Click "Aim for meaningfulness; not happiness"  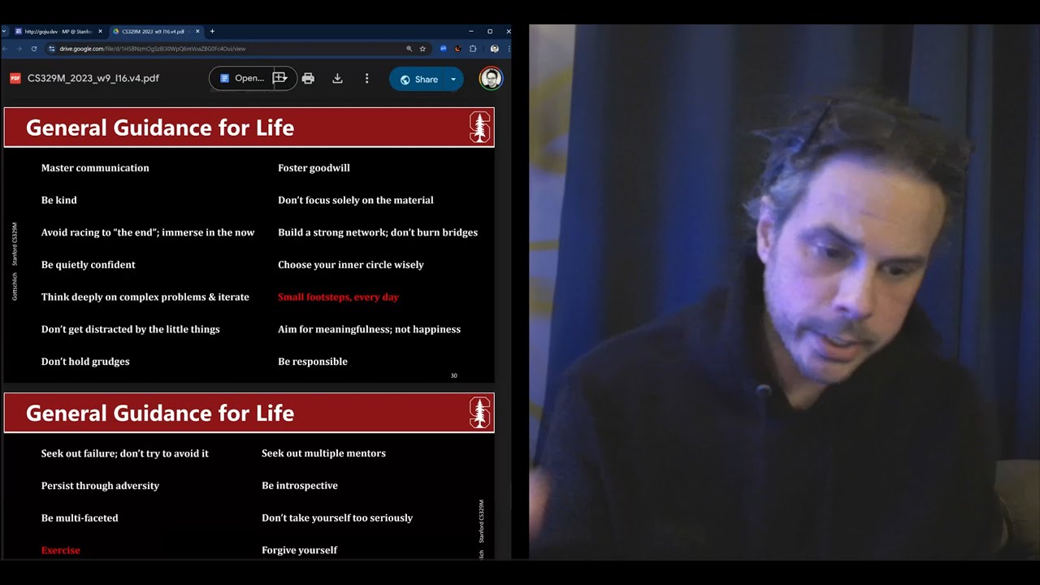[x=369, y=329]
